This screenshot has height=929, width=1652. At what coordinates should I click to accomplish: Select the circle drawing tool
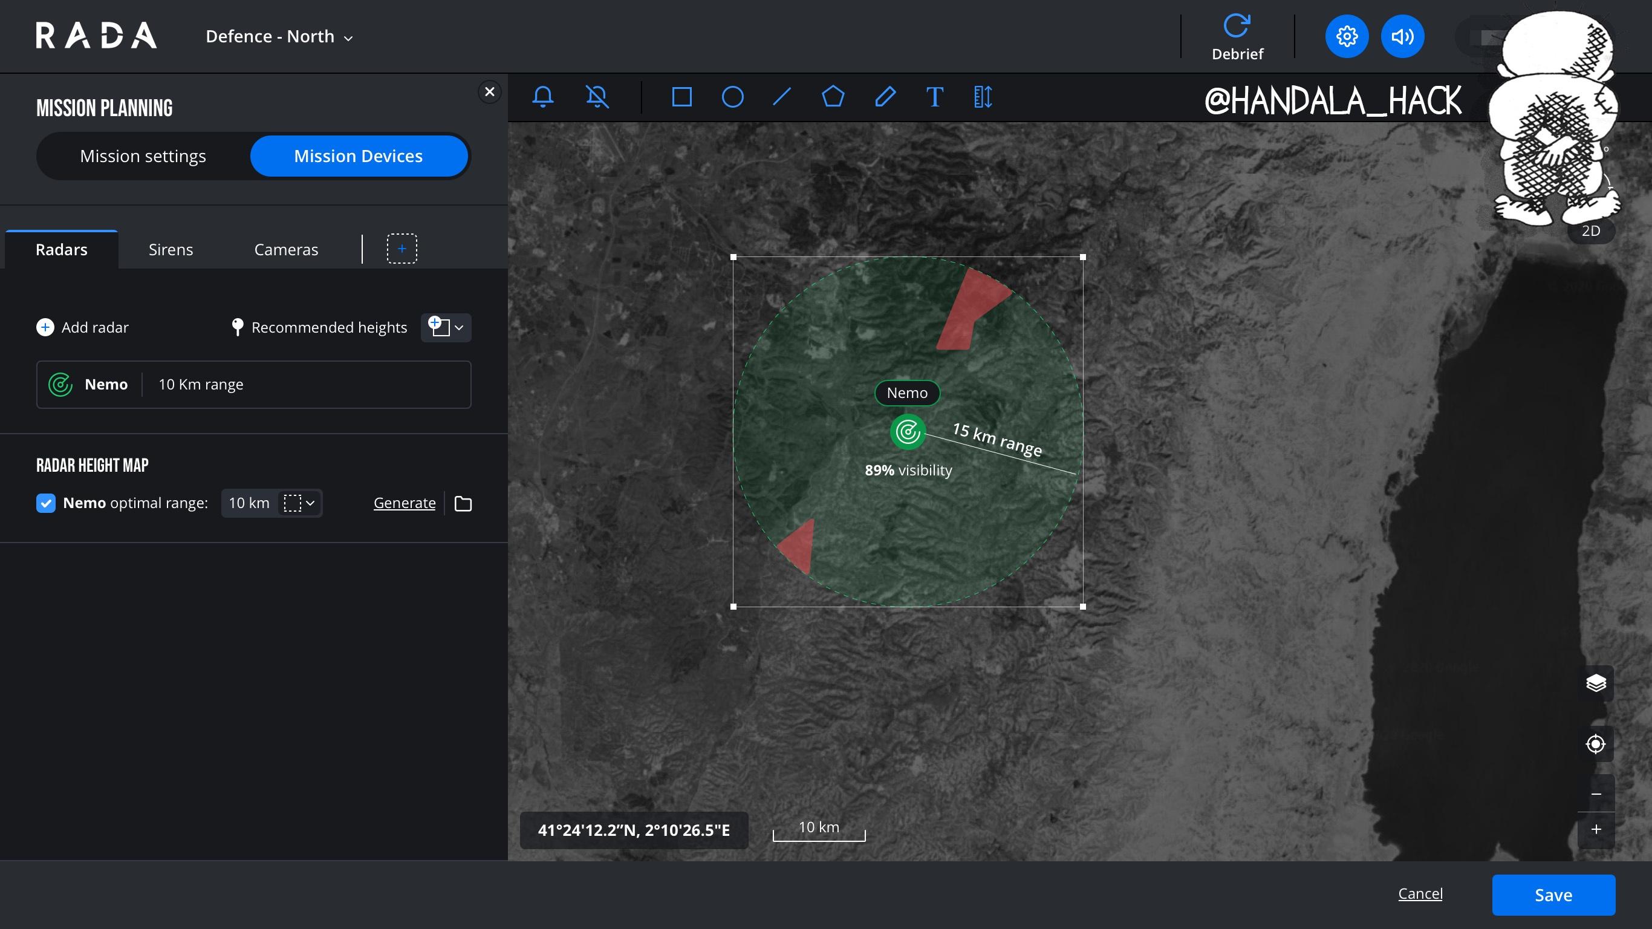[x=732, y=97]
